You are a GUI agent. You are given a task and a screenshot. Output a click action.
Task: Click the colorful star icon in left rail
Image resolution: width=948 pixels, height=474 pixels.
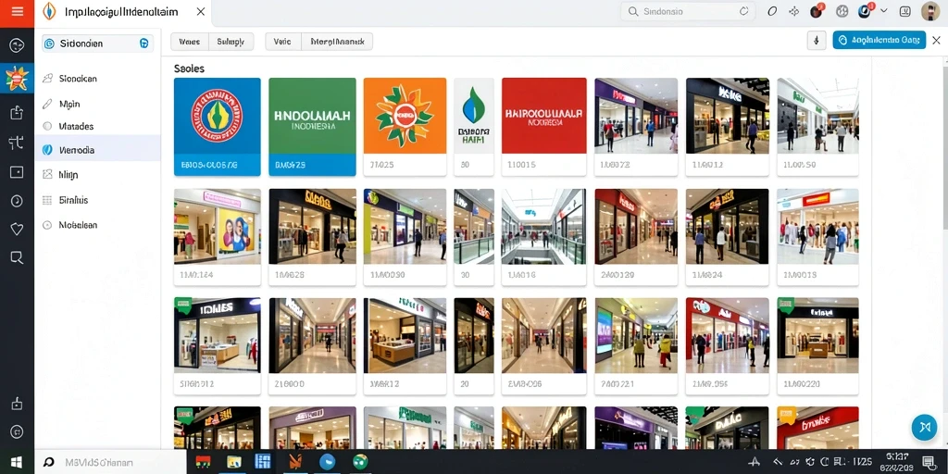(17, 79)
